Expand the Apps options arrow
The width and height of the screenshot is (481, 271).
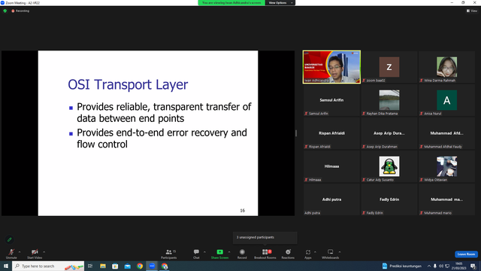[x=315, y=252]
